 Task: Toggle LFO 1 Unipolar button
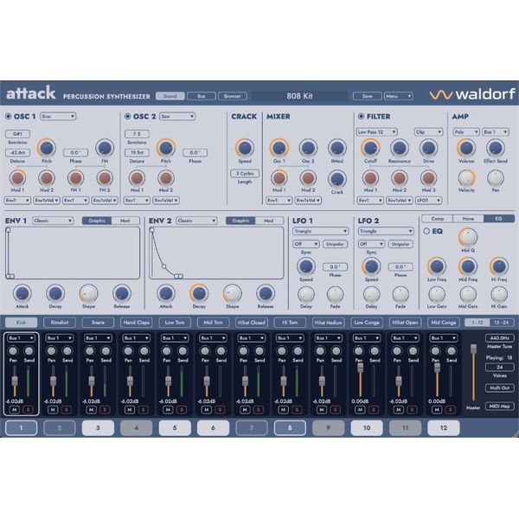point(335,244)
